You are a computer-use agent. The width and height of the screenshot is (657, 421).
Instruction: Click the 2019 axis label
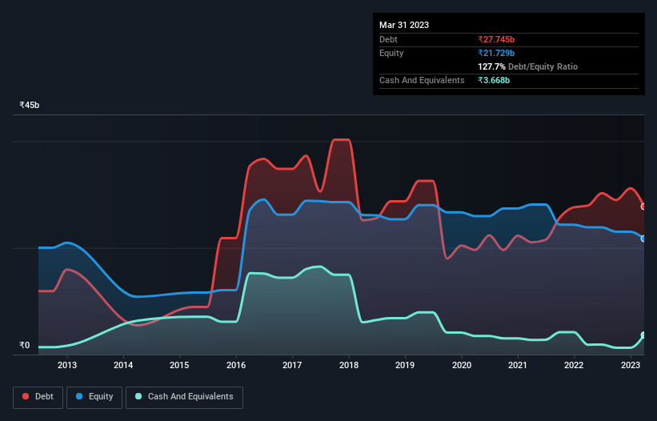tap(405, 365)
